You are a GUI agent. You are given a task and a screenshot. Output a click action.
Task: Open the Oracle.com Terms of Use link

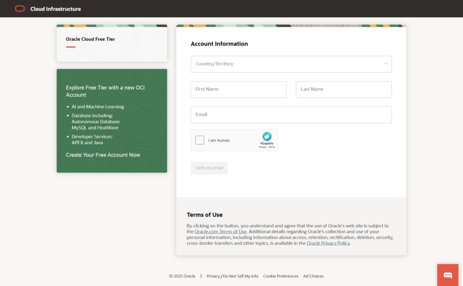[221, 232]
